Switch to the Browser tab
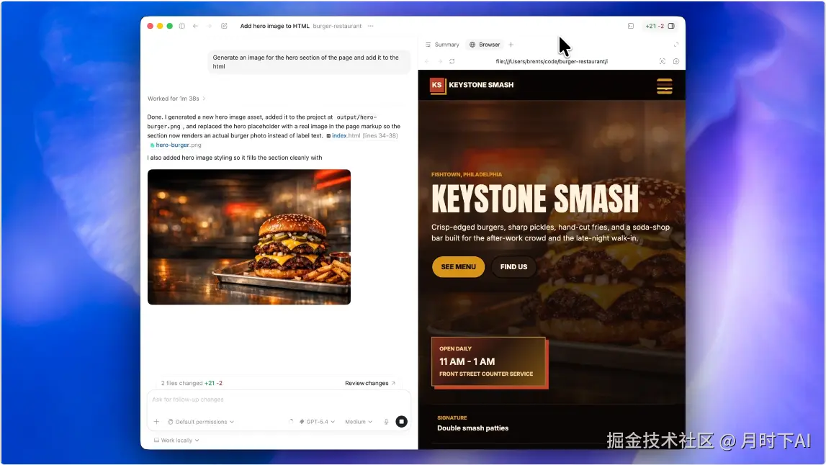This screenshot has width=826, height=465. (x=485, y=45)
